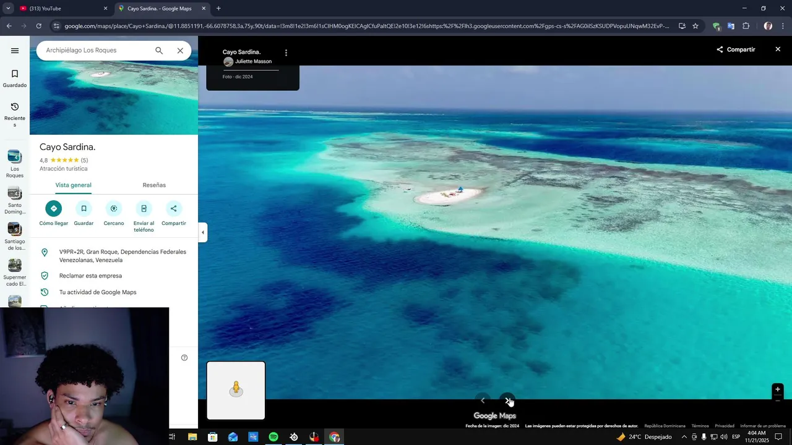The width and height of the screenshot is (792, 445).
Task: Open the photo's three-dot options menu
Action: click(x=286, y=53)
